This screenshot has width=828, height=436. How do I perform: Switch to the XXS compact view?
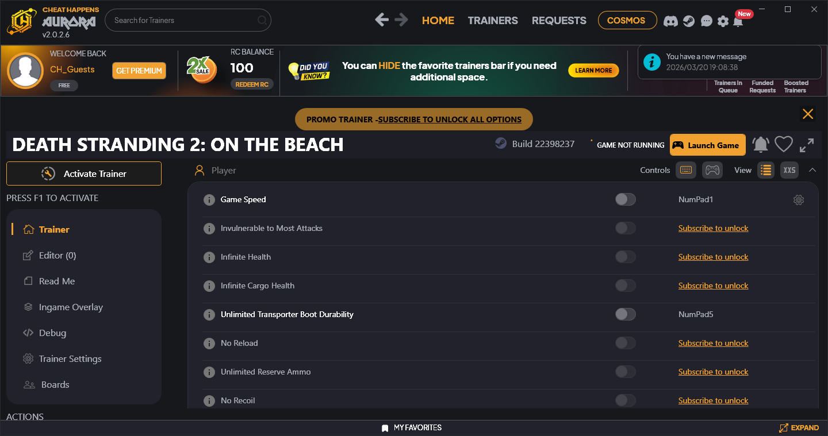(x=789, y=170)
